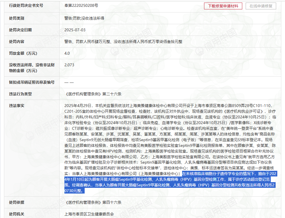This screenshot has width=285, height=218.
Task: Click the 处罚内容 row label
Action: [x=17, y=42]
